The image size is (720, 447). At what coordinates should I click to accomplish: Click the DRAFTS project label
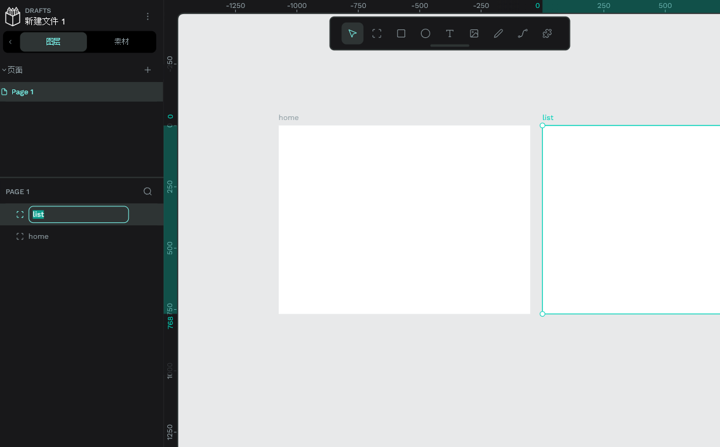37,10
